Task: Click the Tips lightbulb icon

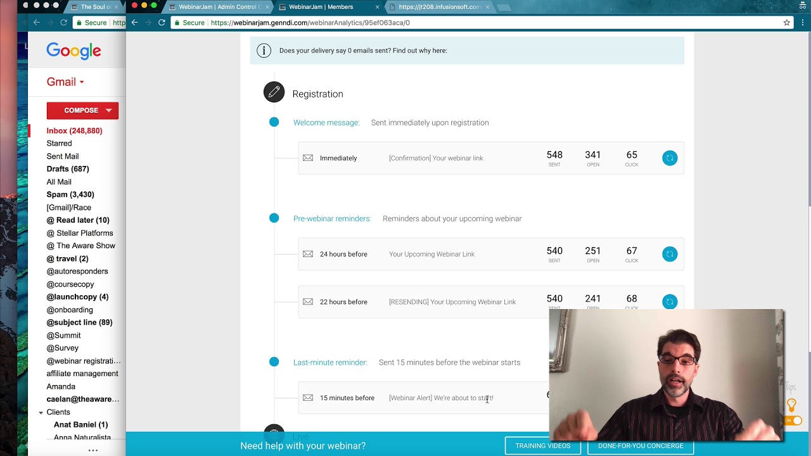Action: (x=791, y=405)
